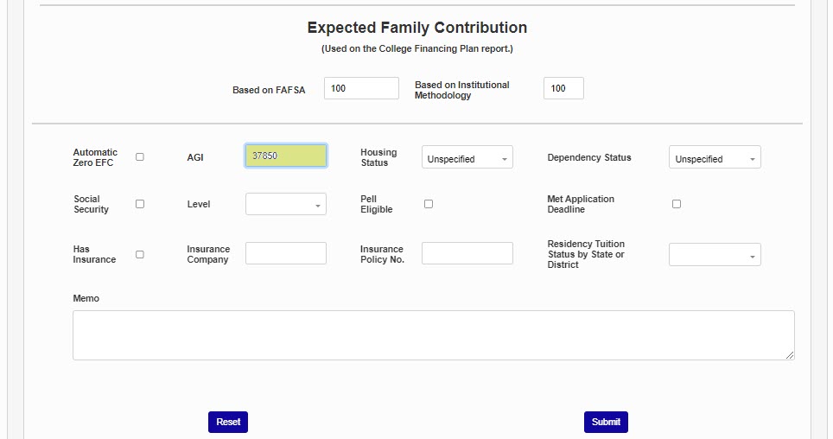833x439 pixels.
Task: Select the Insurance Policy No. field
Action: point(467,253)
